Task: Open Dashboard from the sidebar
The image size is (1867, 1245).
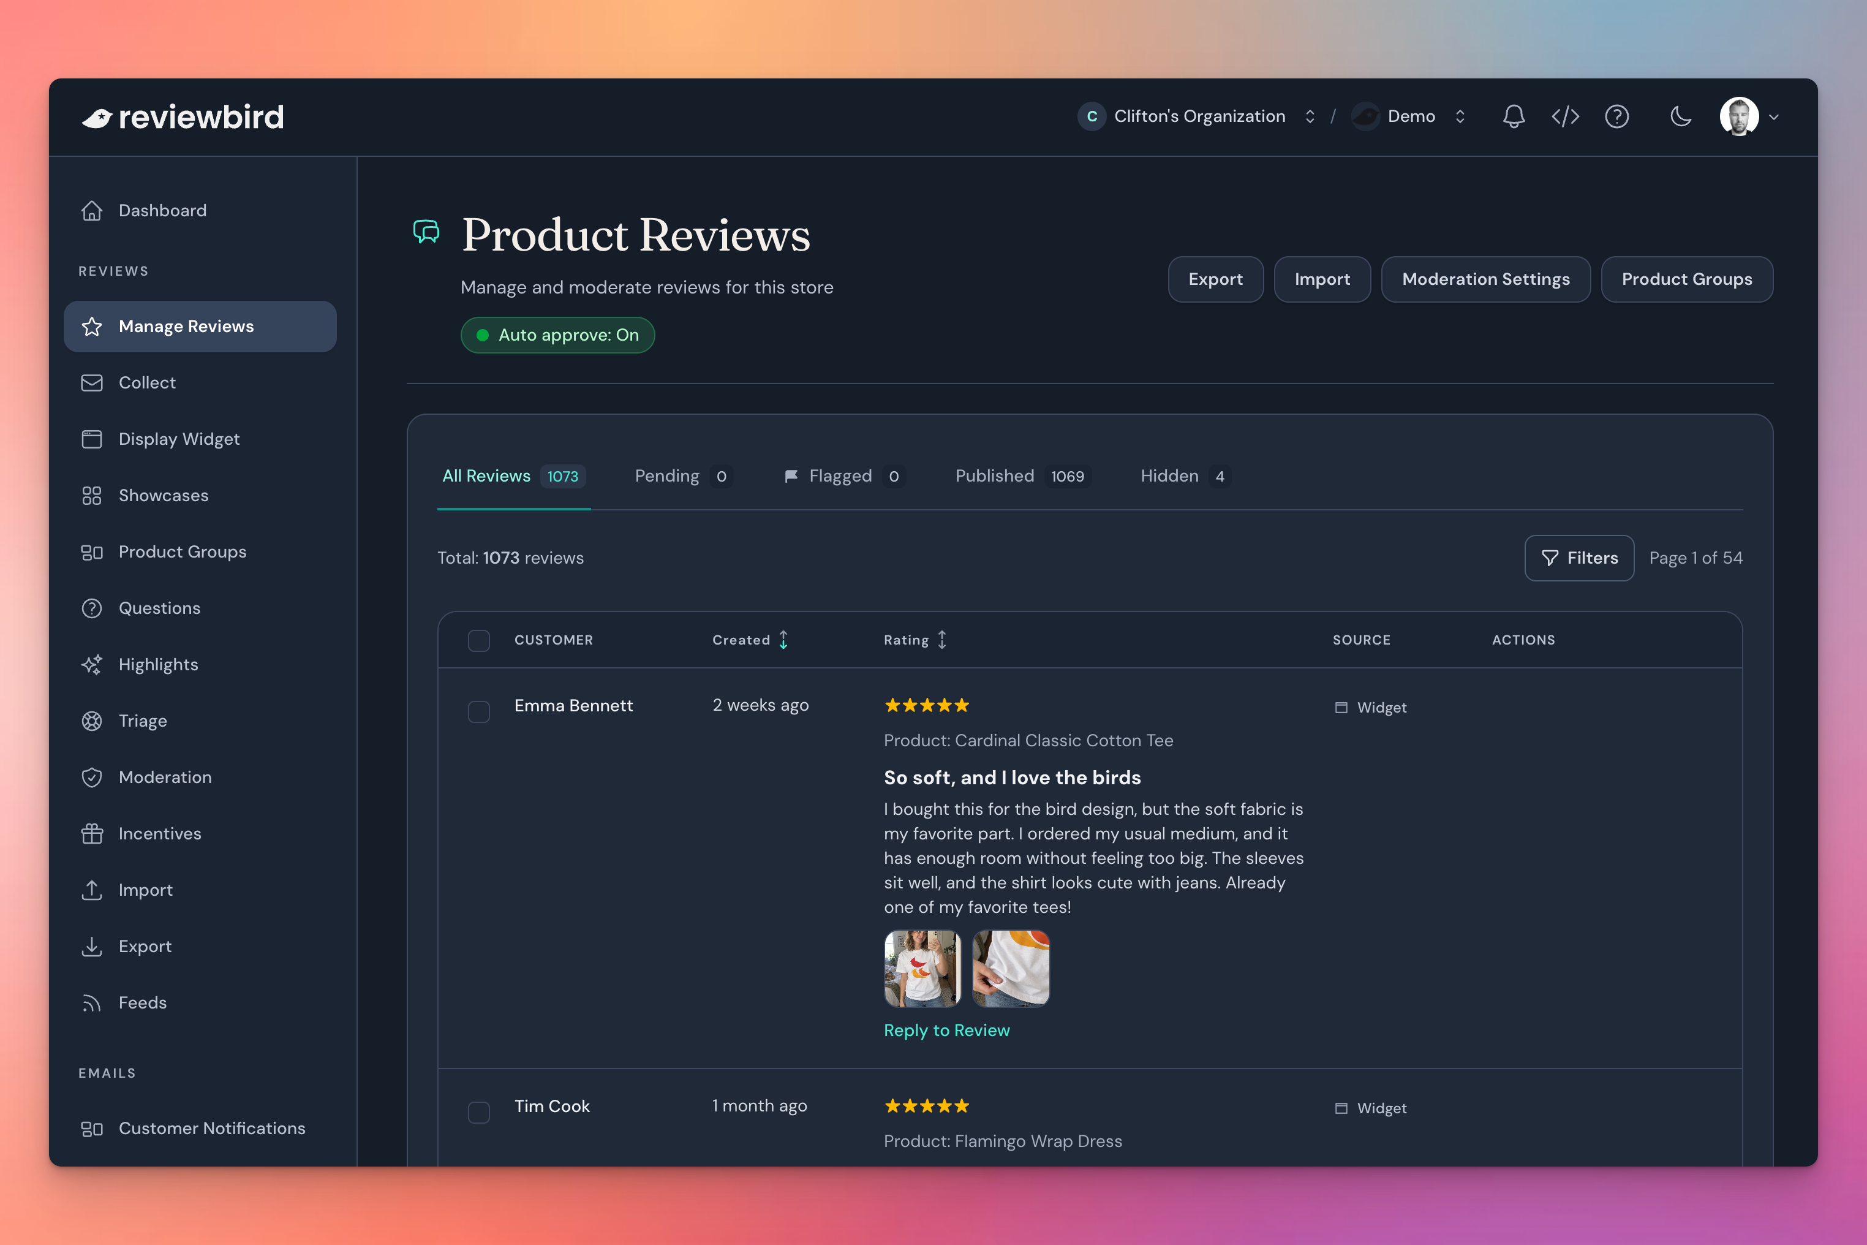Action: tap(200, 210)
